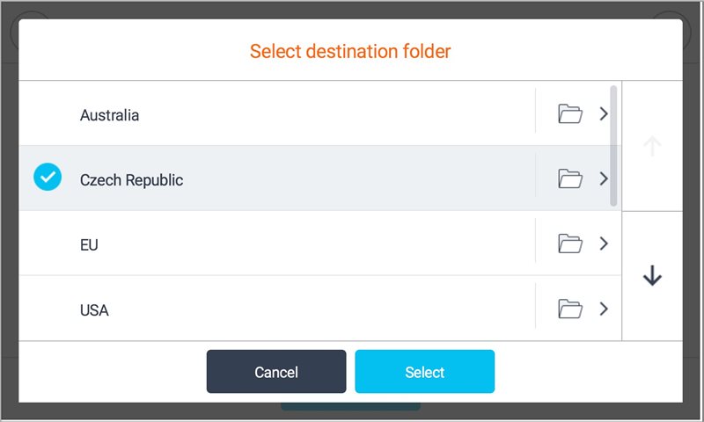Image resolution: width=704 pixels, height=422 pixels.
Task: Click the Cancel button
Action: (x=276, y=371)
